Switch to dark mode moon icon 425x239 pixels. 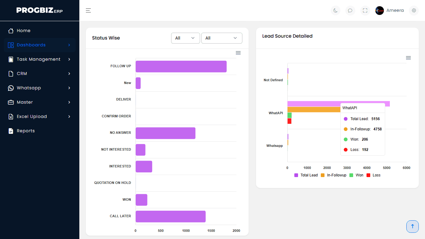335,11
